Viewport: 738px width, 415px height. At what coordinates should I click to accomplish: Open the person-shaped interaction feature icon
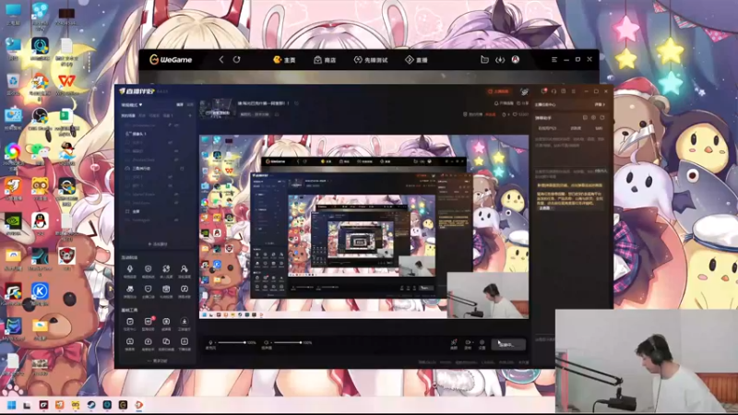pyautogui.click(x=184, y=270)
